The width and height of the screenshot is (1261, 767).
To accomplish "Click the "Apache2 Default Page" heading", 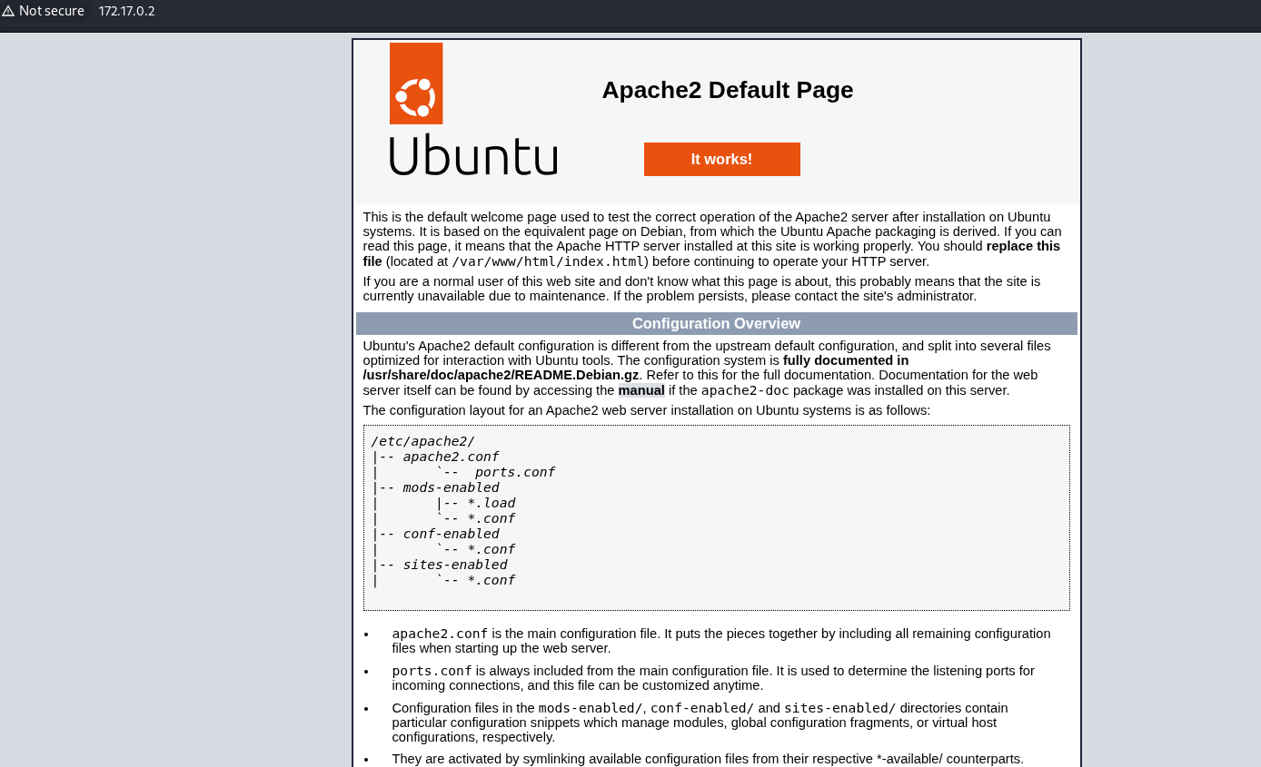I will coord(727,90).
